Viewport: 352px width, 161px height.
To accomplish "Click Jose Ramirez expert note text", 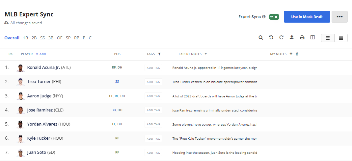I will click(x=215, y=110).
